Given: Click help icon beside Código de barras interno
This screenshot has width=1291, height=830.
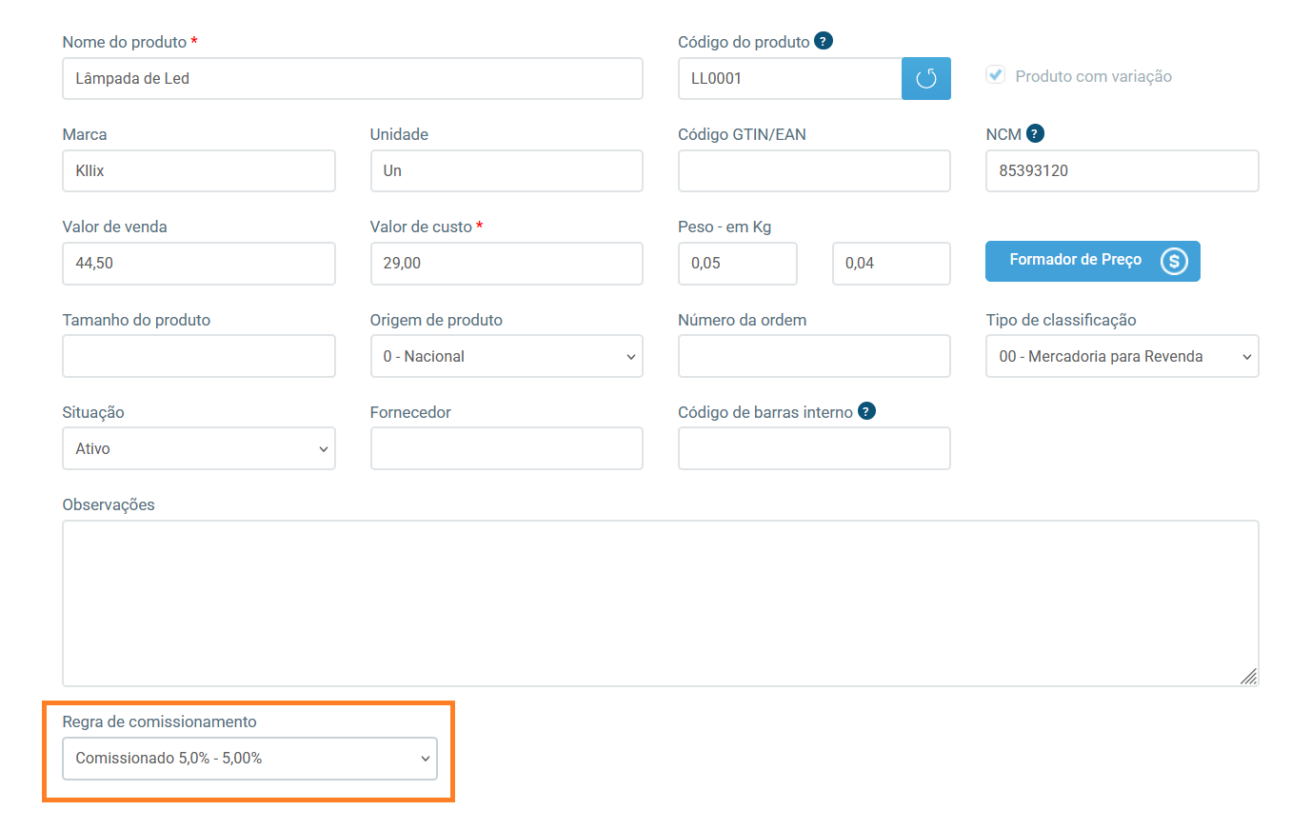Looking at the screenshot, I should click(866, 411).
